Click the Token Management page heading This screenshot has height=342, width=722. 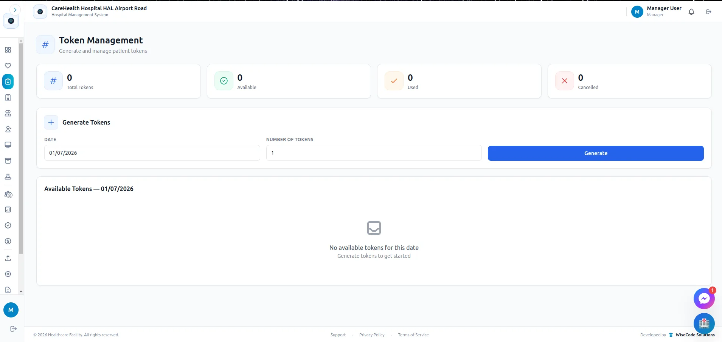pyautogui.click(x=101, y=40)
